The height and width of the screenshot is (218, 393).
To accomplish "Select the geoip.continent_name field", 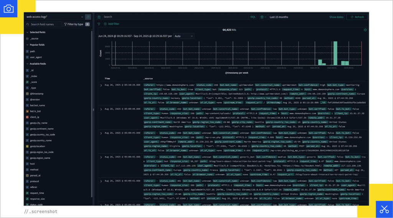I will [42, 129].
